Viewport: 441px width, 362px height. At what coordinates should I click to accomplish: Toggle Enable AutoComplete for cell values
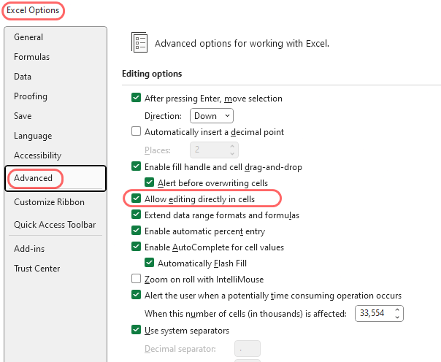tap(136, 247)
